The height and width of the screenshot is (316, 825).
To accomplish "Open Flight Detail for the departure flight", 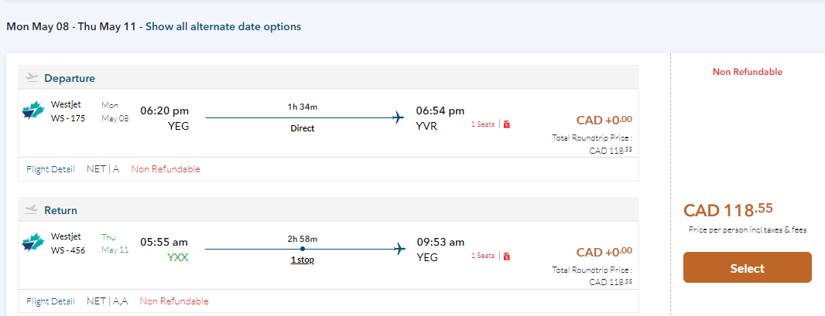I will pos(50,169).
